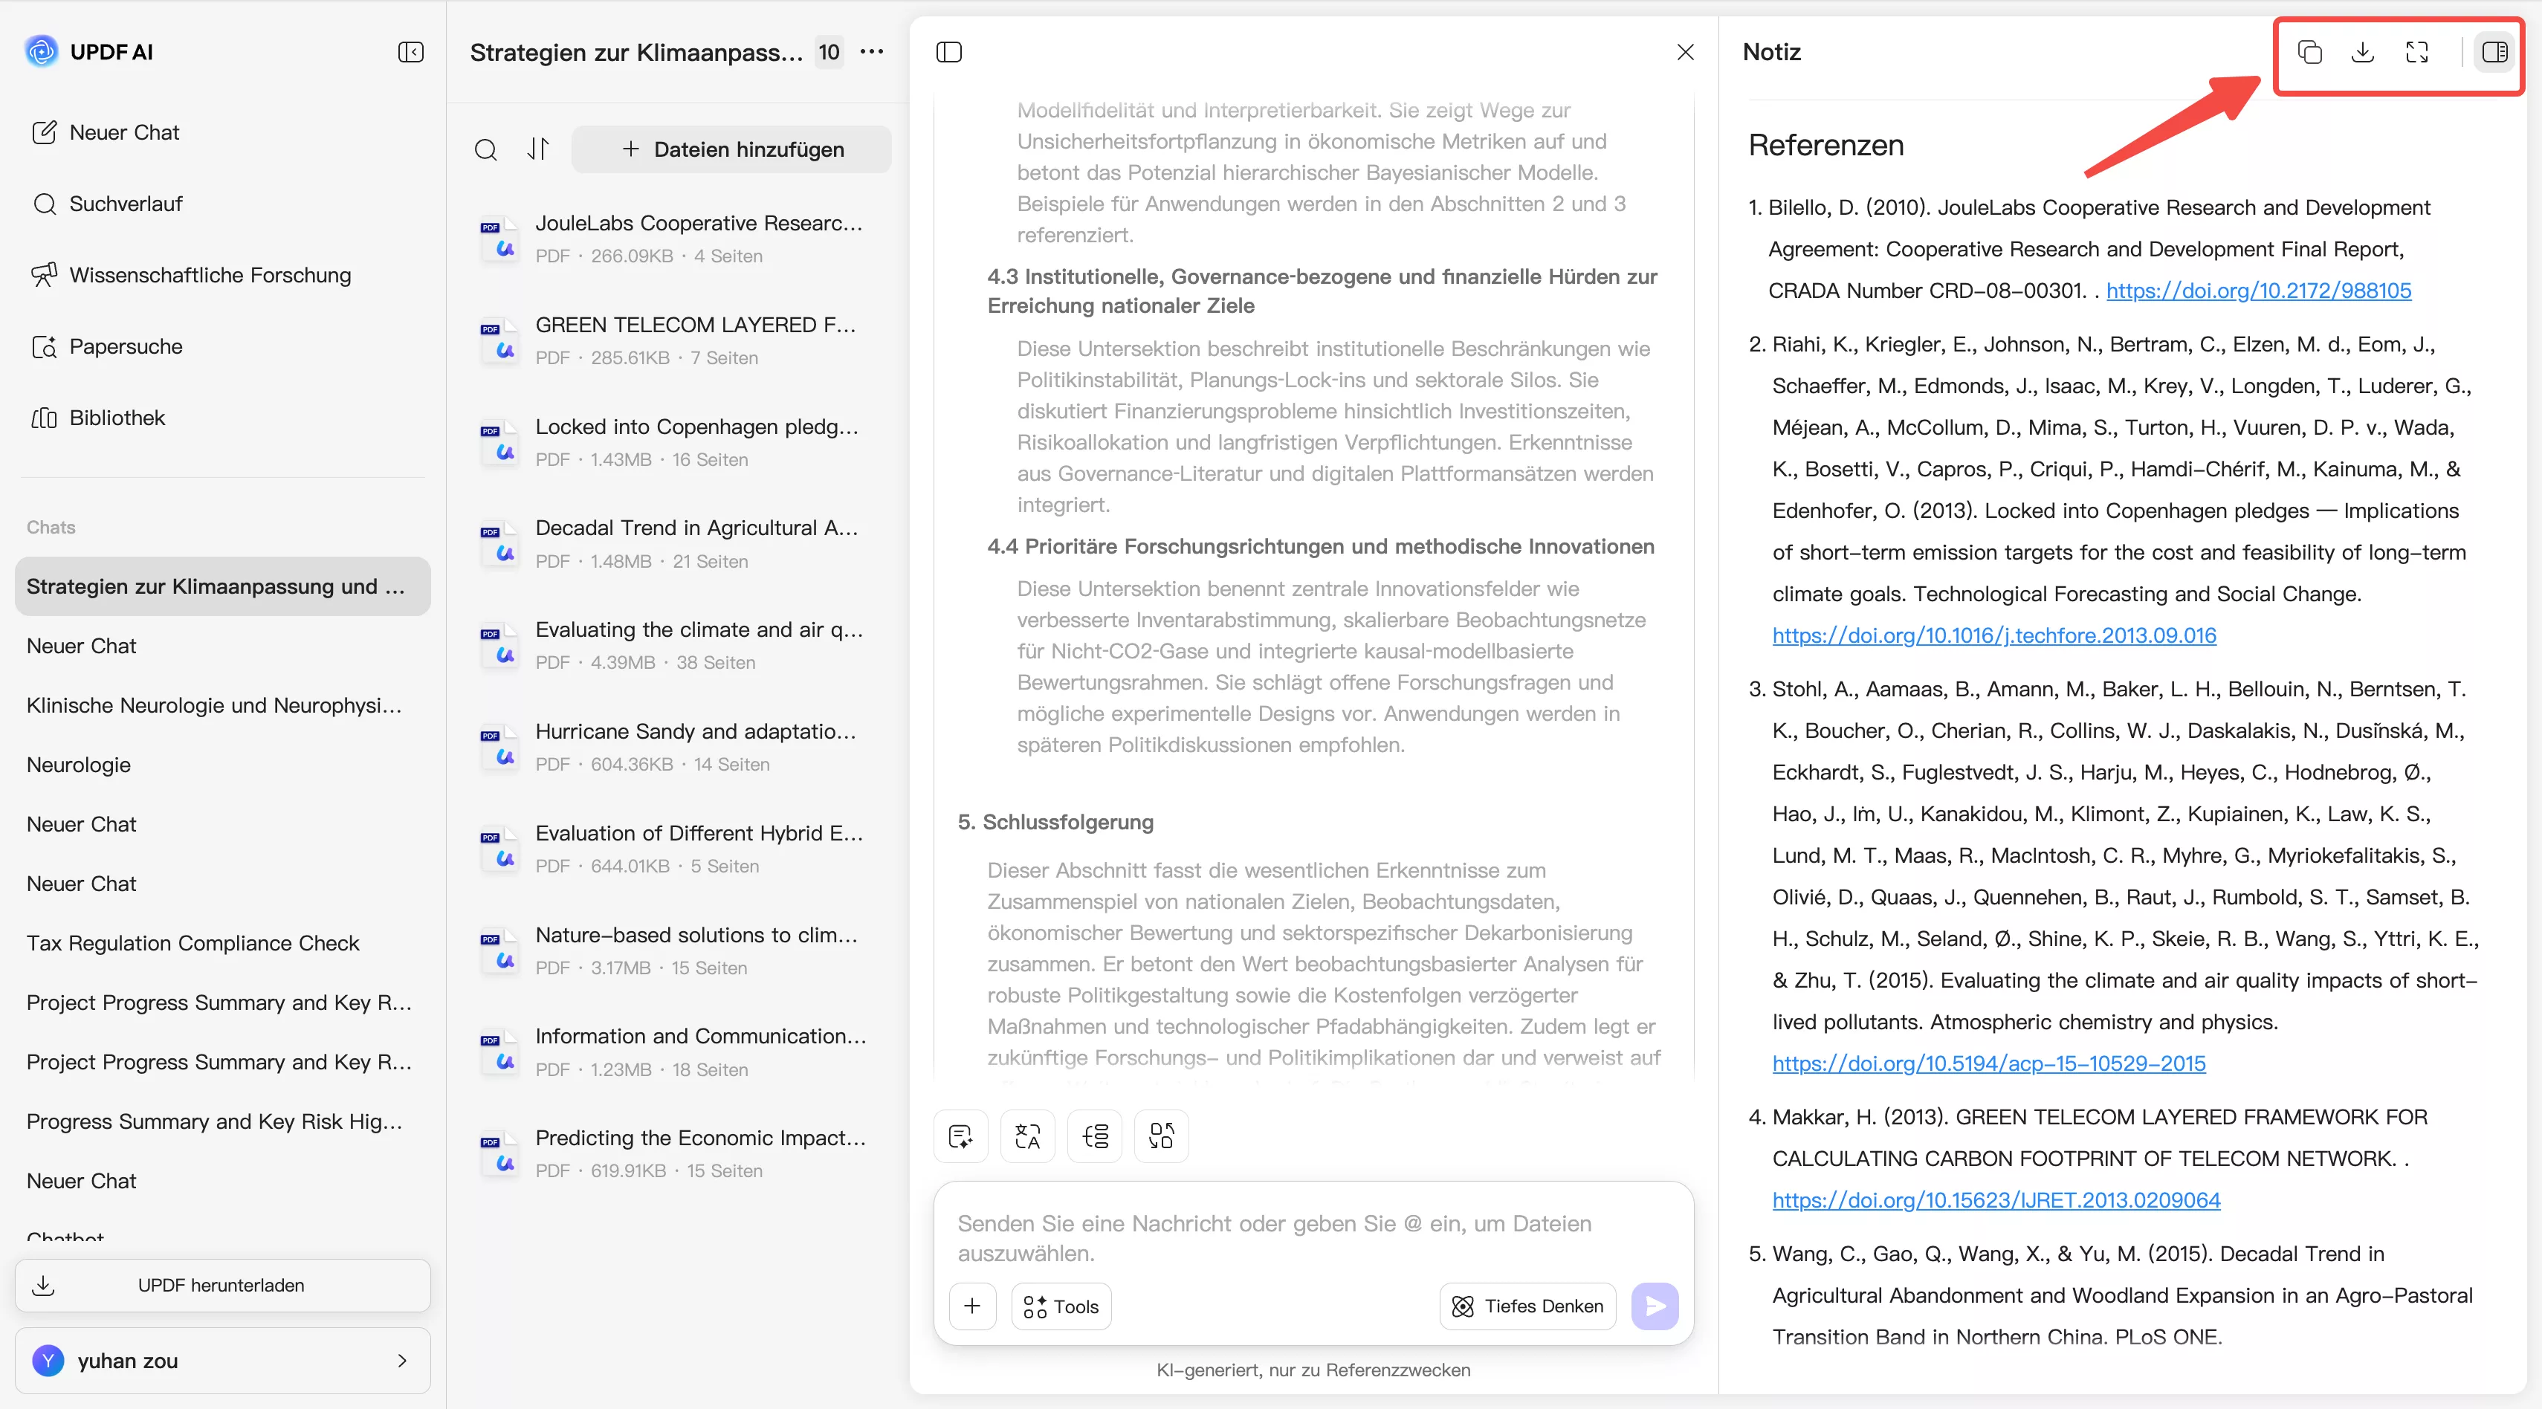Open Suchverlauf from the sidebar
This screenshot has height=1409, width=2542.
point(124,204)
